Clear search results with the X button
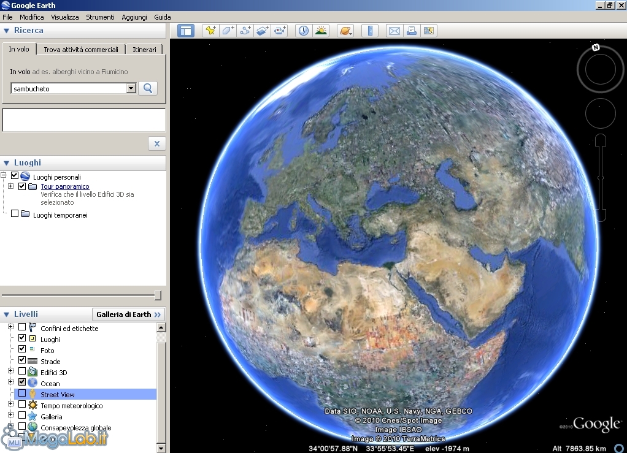The width and height of the screenshot is (627, 453). [x=157, y=144]
